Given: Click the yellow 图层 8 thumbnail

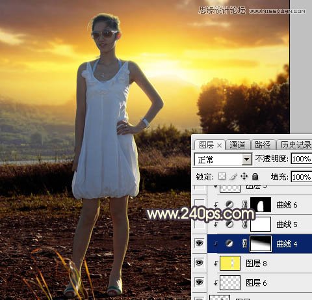Looking at the screenshot, I should [x=230, y=263].
